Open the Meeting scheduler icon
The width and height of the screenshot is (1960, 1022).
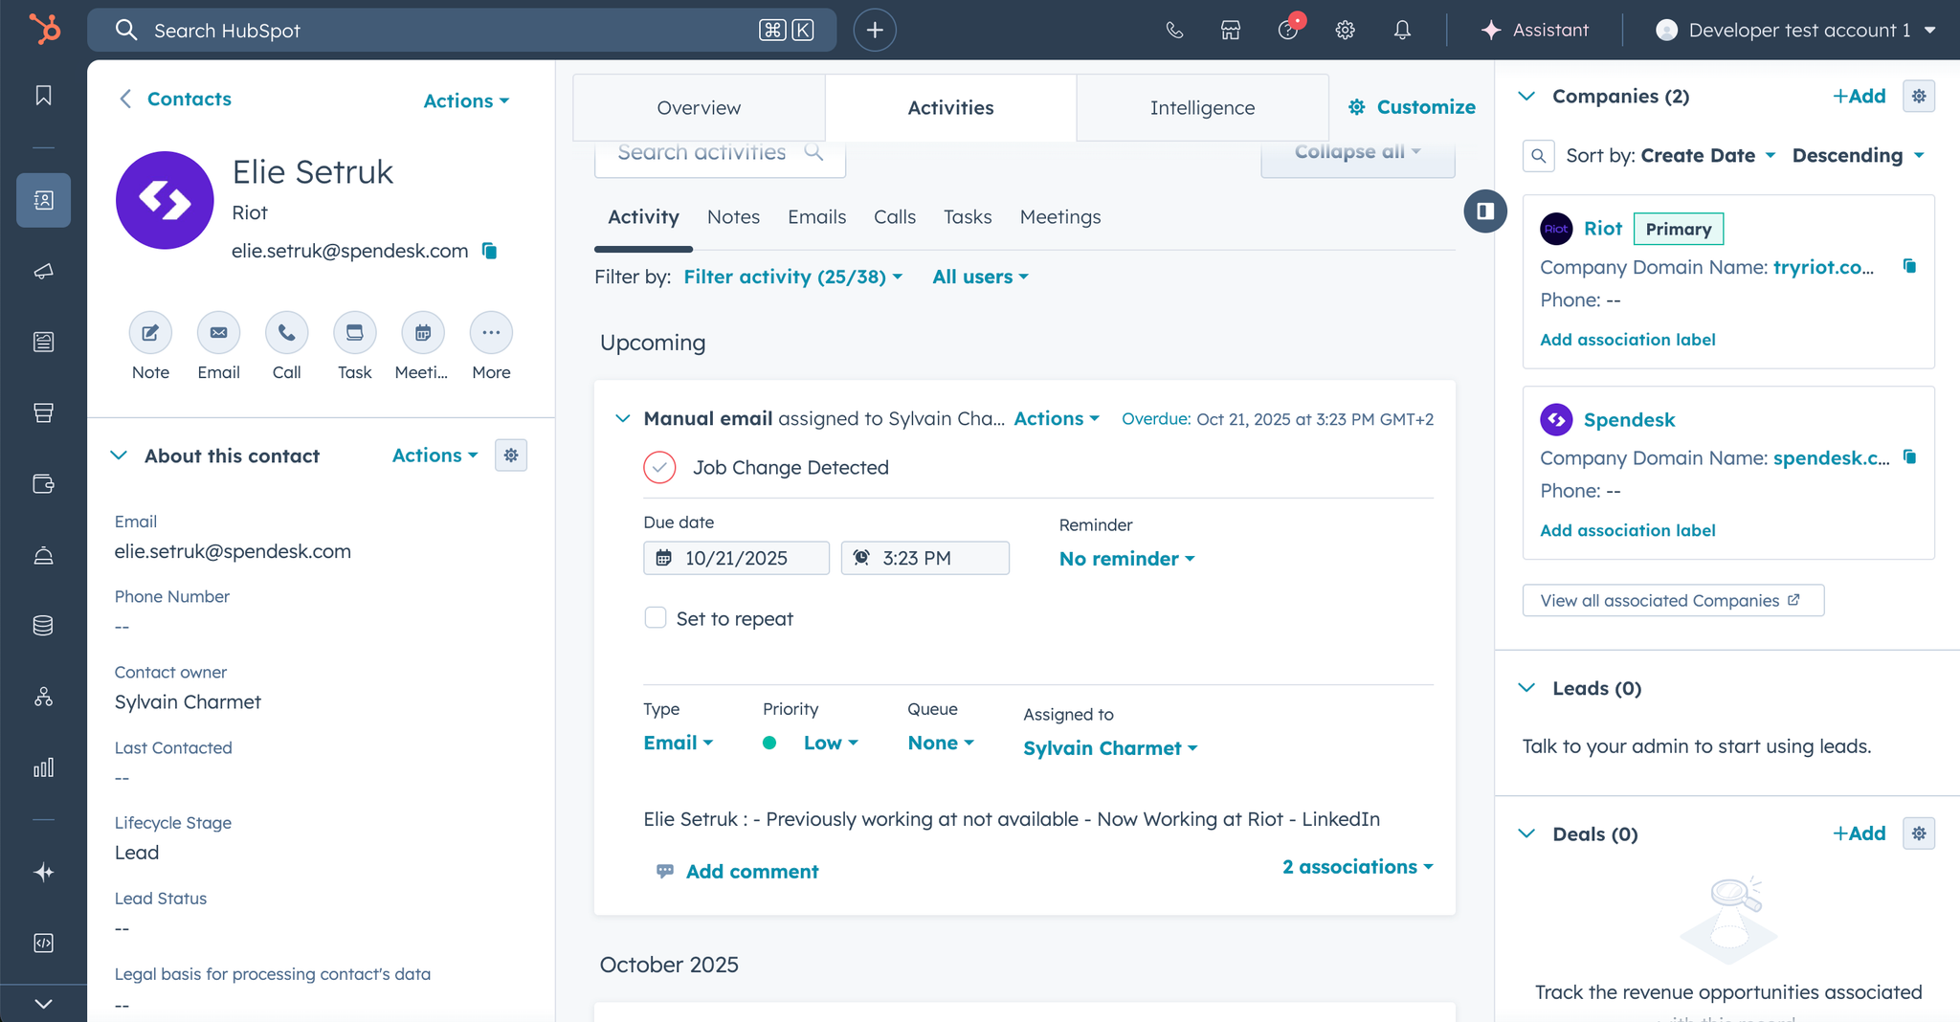coord(422,333)
